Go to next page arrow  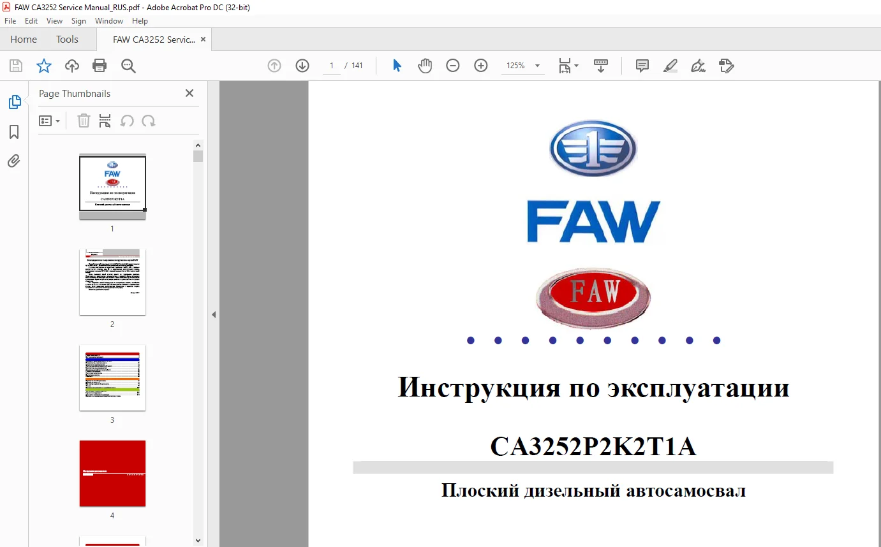coord(302,66)
